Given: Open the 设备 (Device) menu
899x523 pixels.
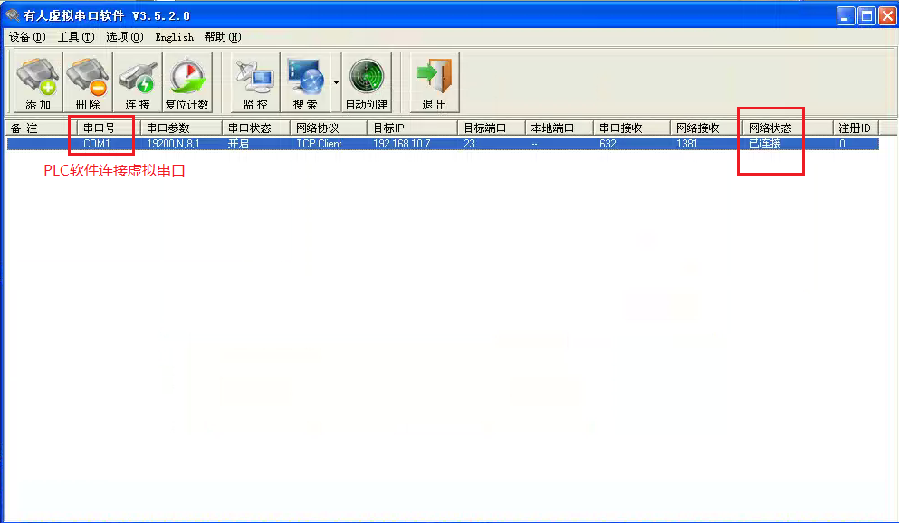Looking at the screenshot, I should (x=26, y=37).
